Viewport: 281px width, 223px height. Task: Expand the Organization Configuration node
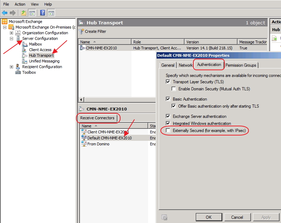pos(11,33)
